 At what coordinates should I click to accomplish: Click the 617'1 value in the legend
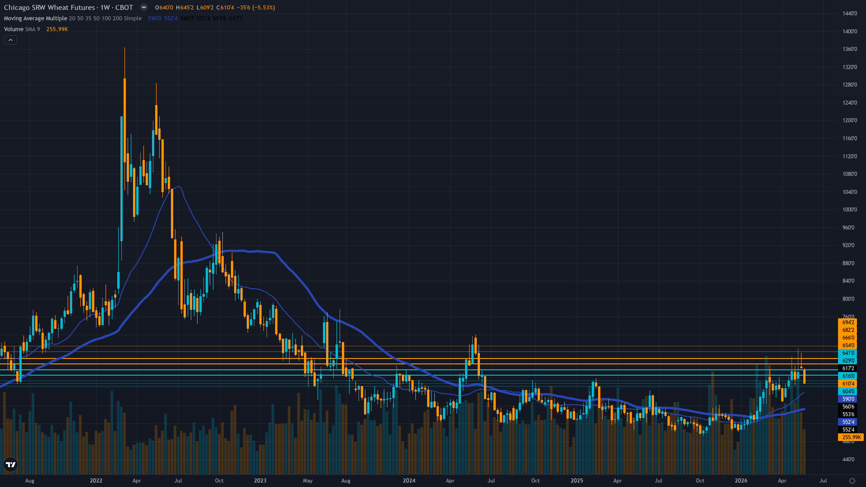point(235,18)
